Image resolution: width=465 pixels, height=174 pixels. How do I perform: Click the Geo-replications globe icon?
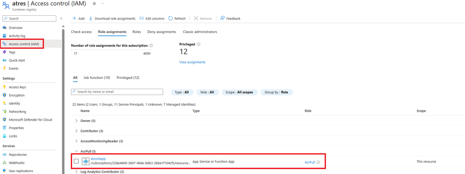tap(5, 171)
